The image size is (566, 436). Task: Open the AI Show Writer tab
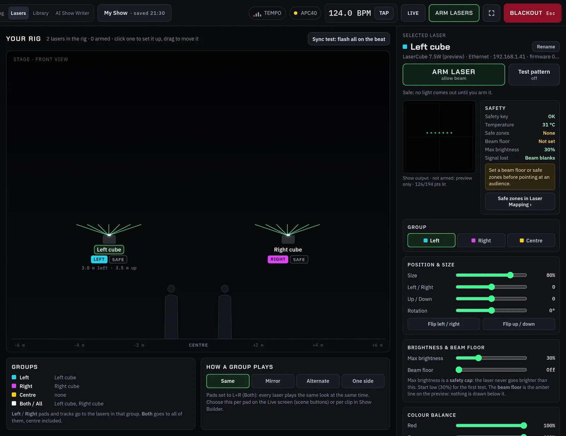[72, 13]
